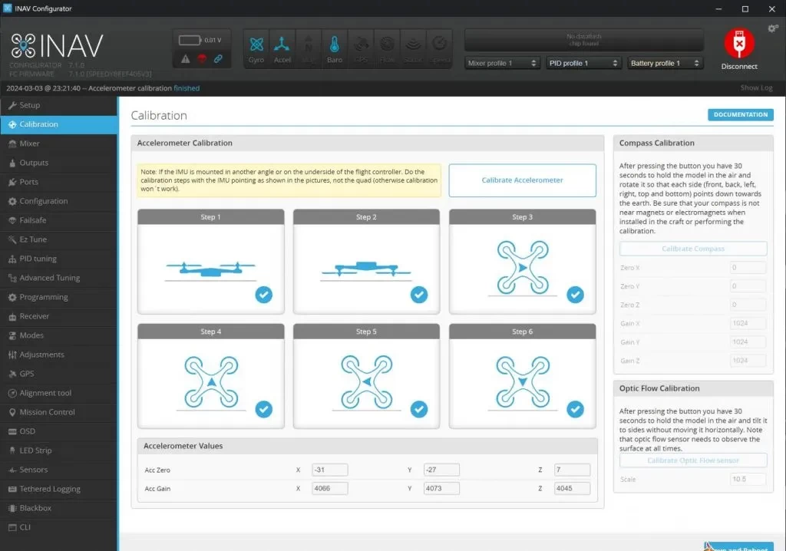Click the INAV logo
This screenshot has height=551, width=786.
(x=57, y=45)
